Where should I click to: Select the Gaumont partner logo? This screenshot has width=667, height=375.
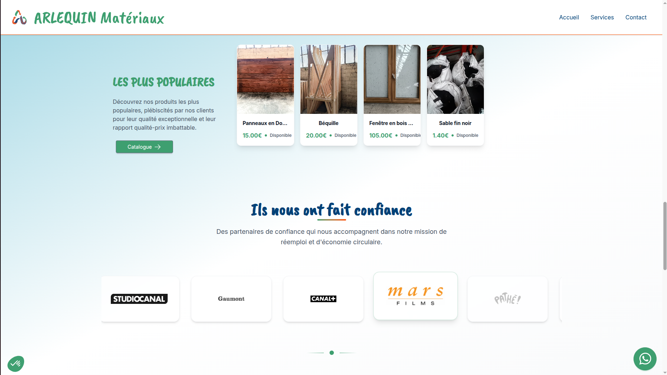coord(231,299)
